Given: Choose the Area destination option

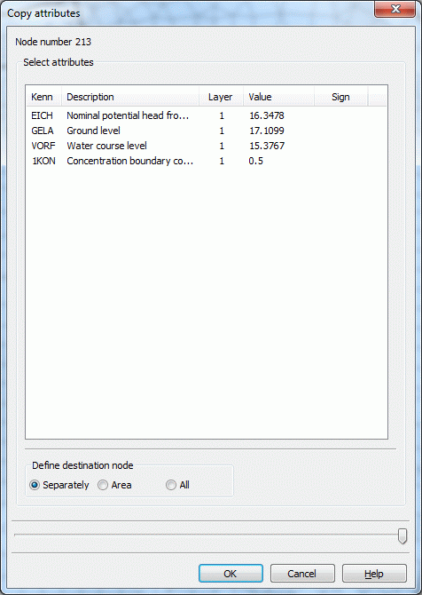Looking at the screenshot, I should [x=114, y=485].
